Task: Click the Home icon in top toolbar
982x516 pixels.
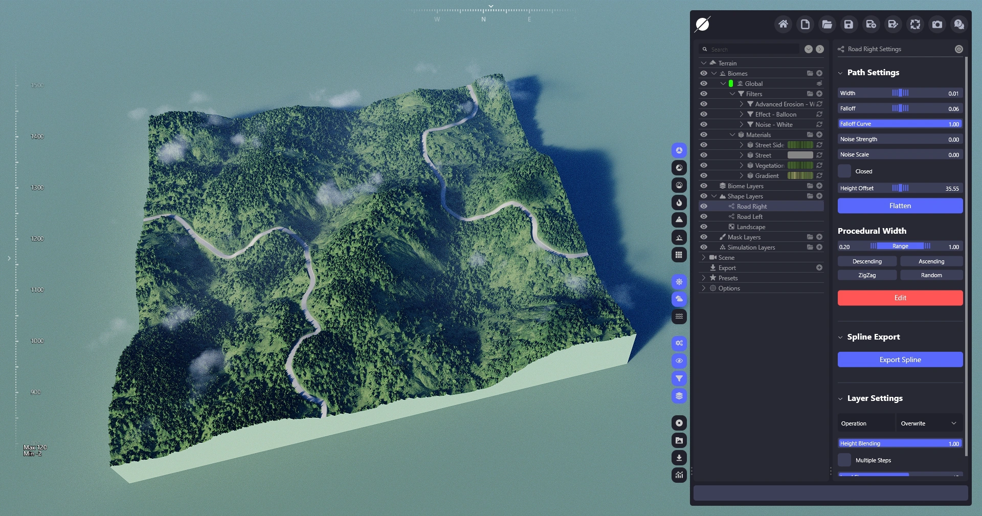Action: click(x=783, y=24)
